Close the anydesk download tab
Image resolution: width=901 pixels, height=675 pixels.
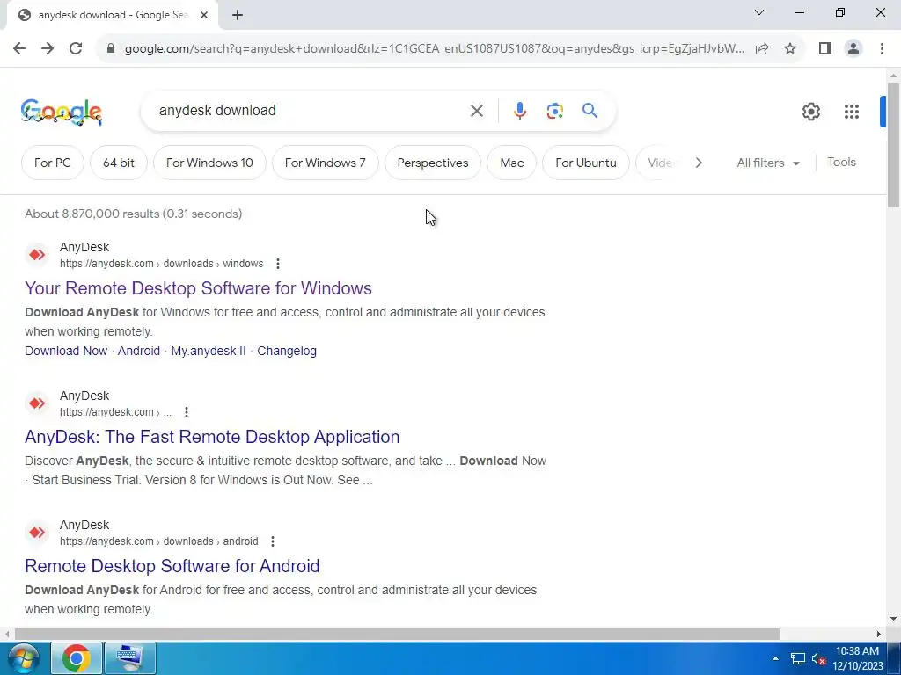pyautogui.click(x=204, y=16)
